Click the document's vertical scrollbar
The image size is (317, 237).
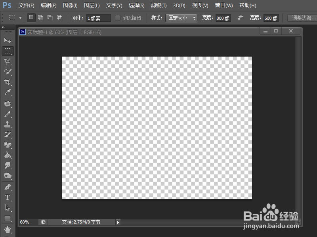tap(298, 127)
